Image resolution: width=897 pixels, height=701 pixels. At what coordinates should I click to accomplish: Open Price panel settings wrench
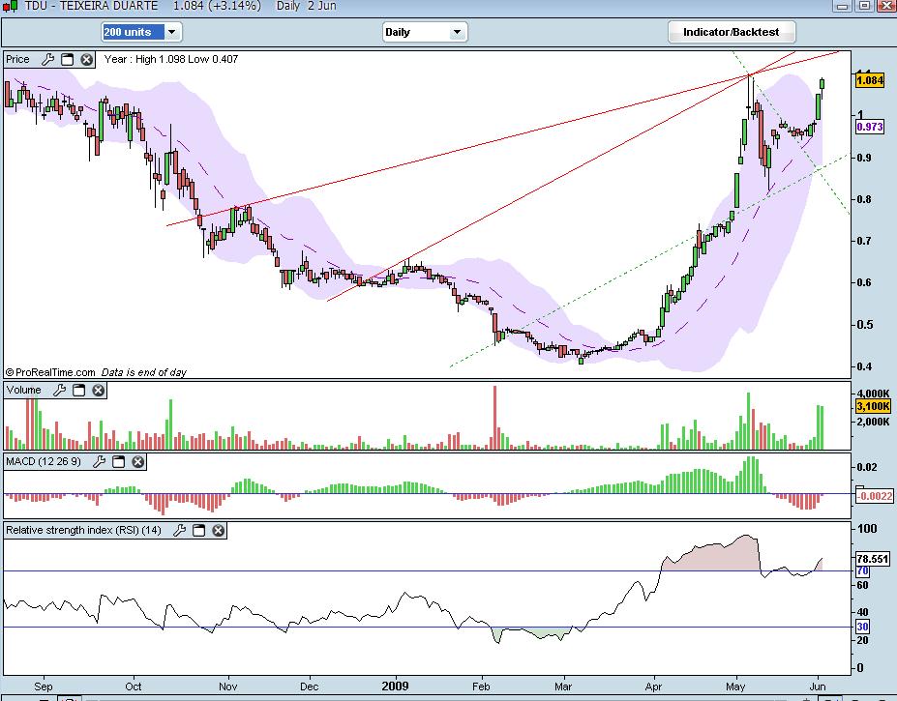tap(48, 60)
